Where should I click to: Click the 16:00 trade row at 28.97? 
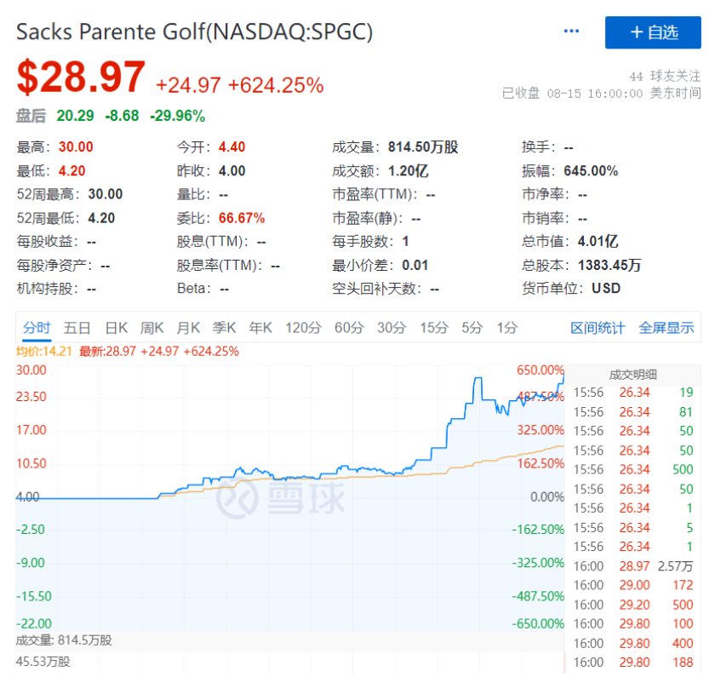[x=633, y=566]
